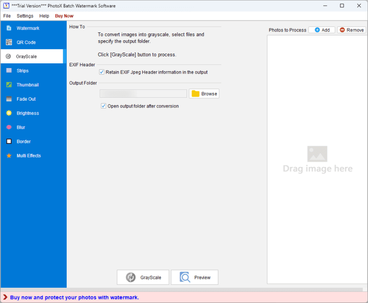
Task: Select the Blur section
Action: point(33,127)
